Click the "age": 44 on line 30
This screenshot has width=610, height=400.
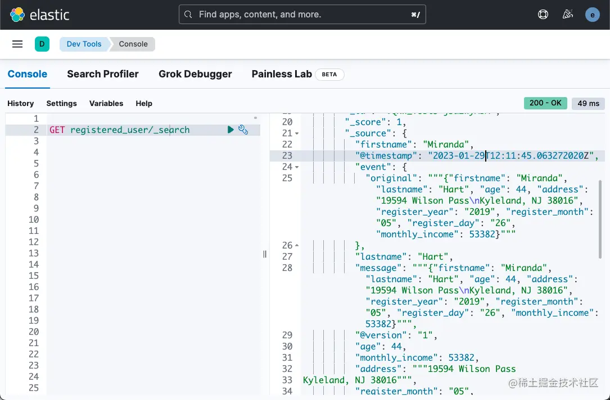381,346
